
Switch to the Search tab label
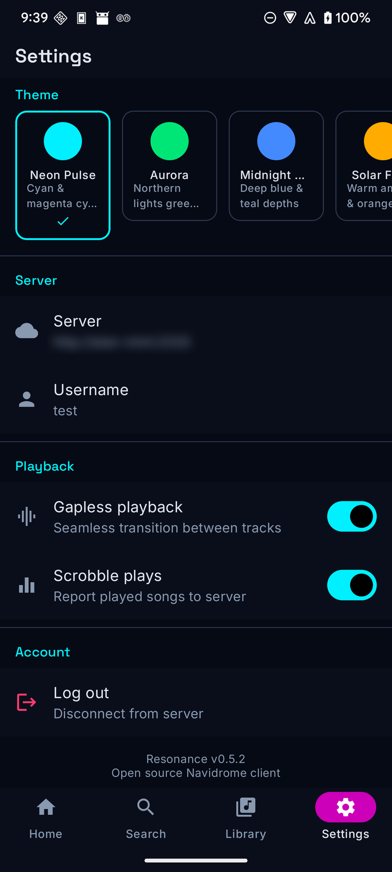point(145,834)
